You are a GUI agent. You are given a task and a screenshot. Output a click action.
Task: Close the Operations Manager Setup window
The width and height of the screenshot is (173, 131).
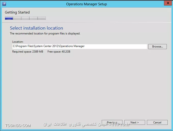coord(168,3)
